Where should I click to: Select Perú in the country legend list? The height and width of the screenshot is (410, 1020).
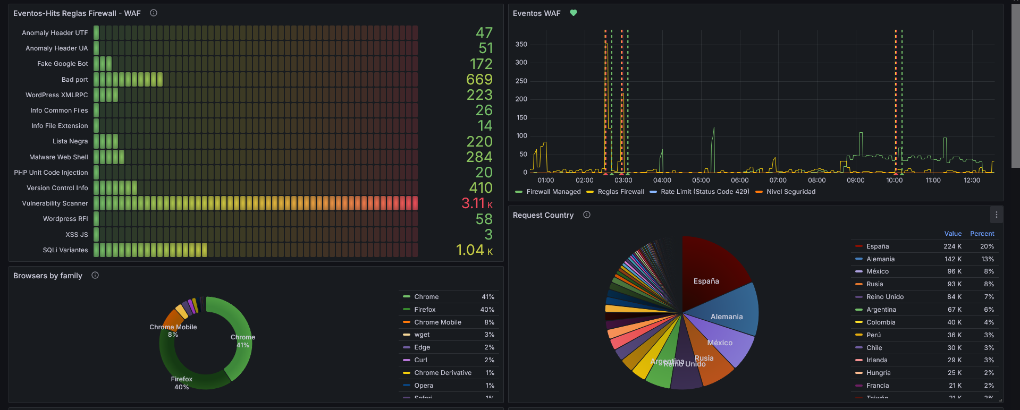tap(873, 335)
